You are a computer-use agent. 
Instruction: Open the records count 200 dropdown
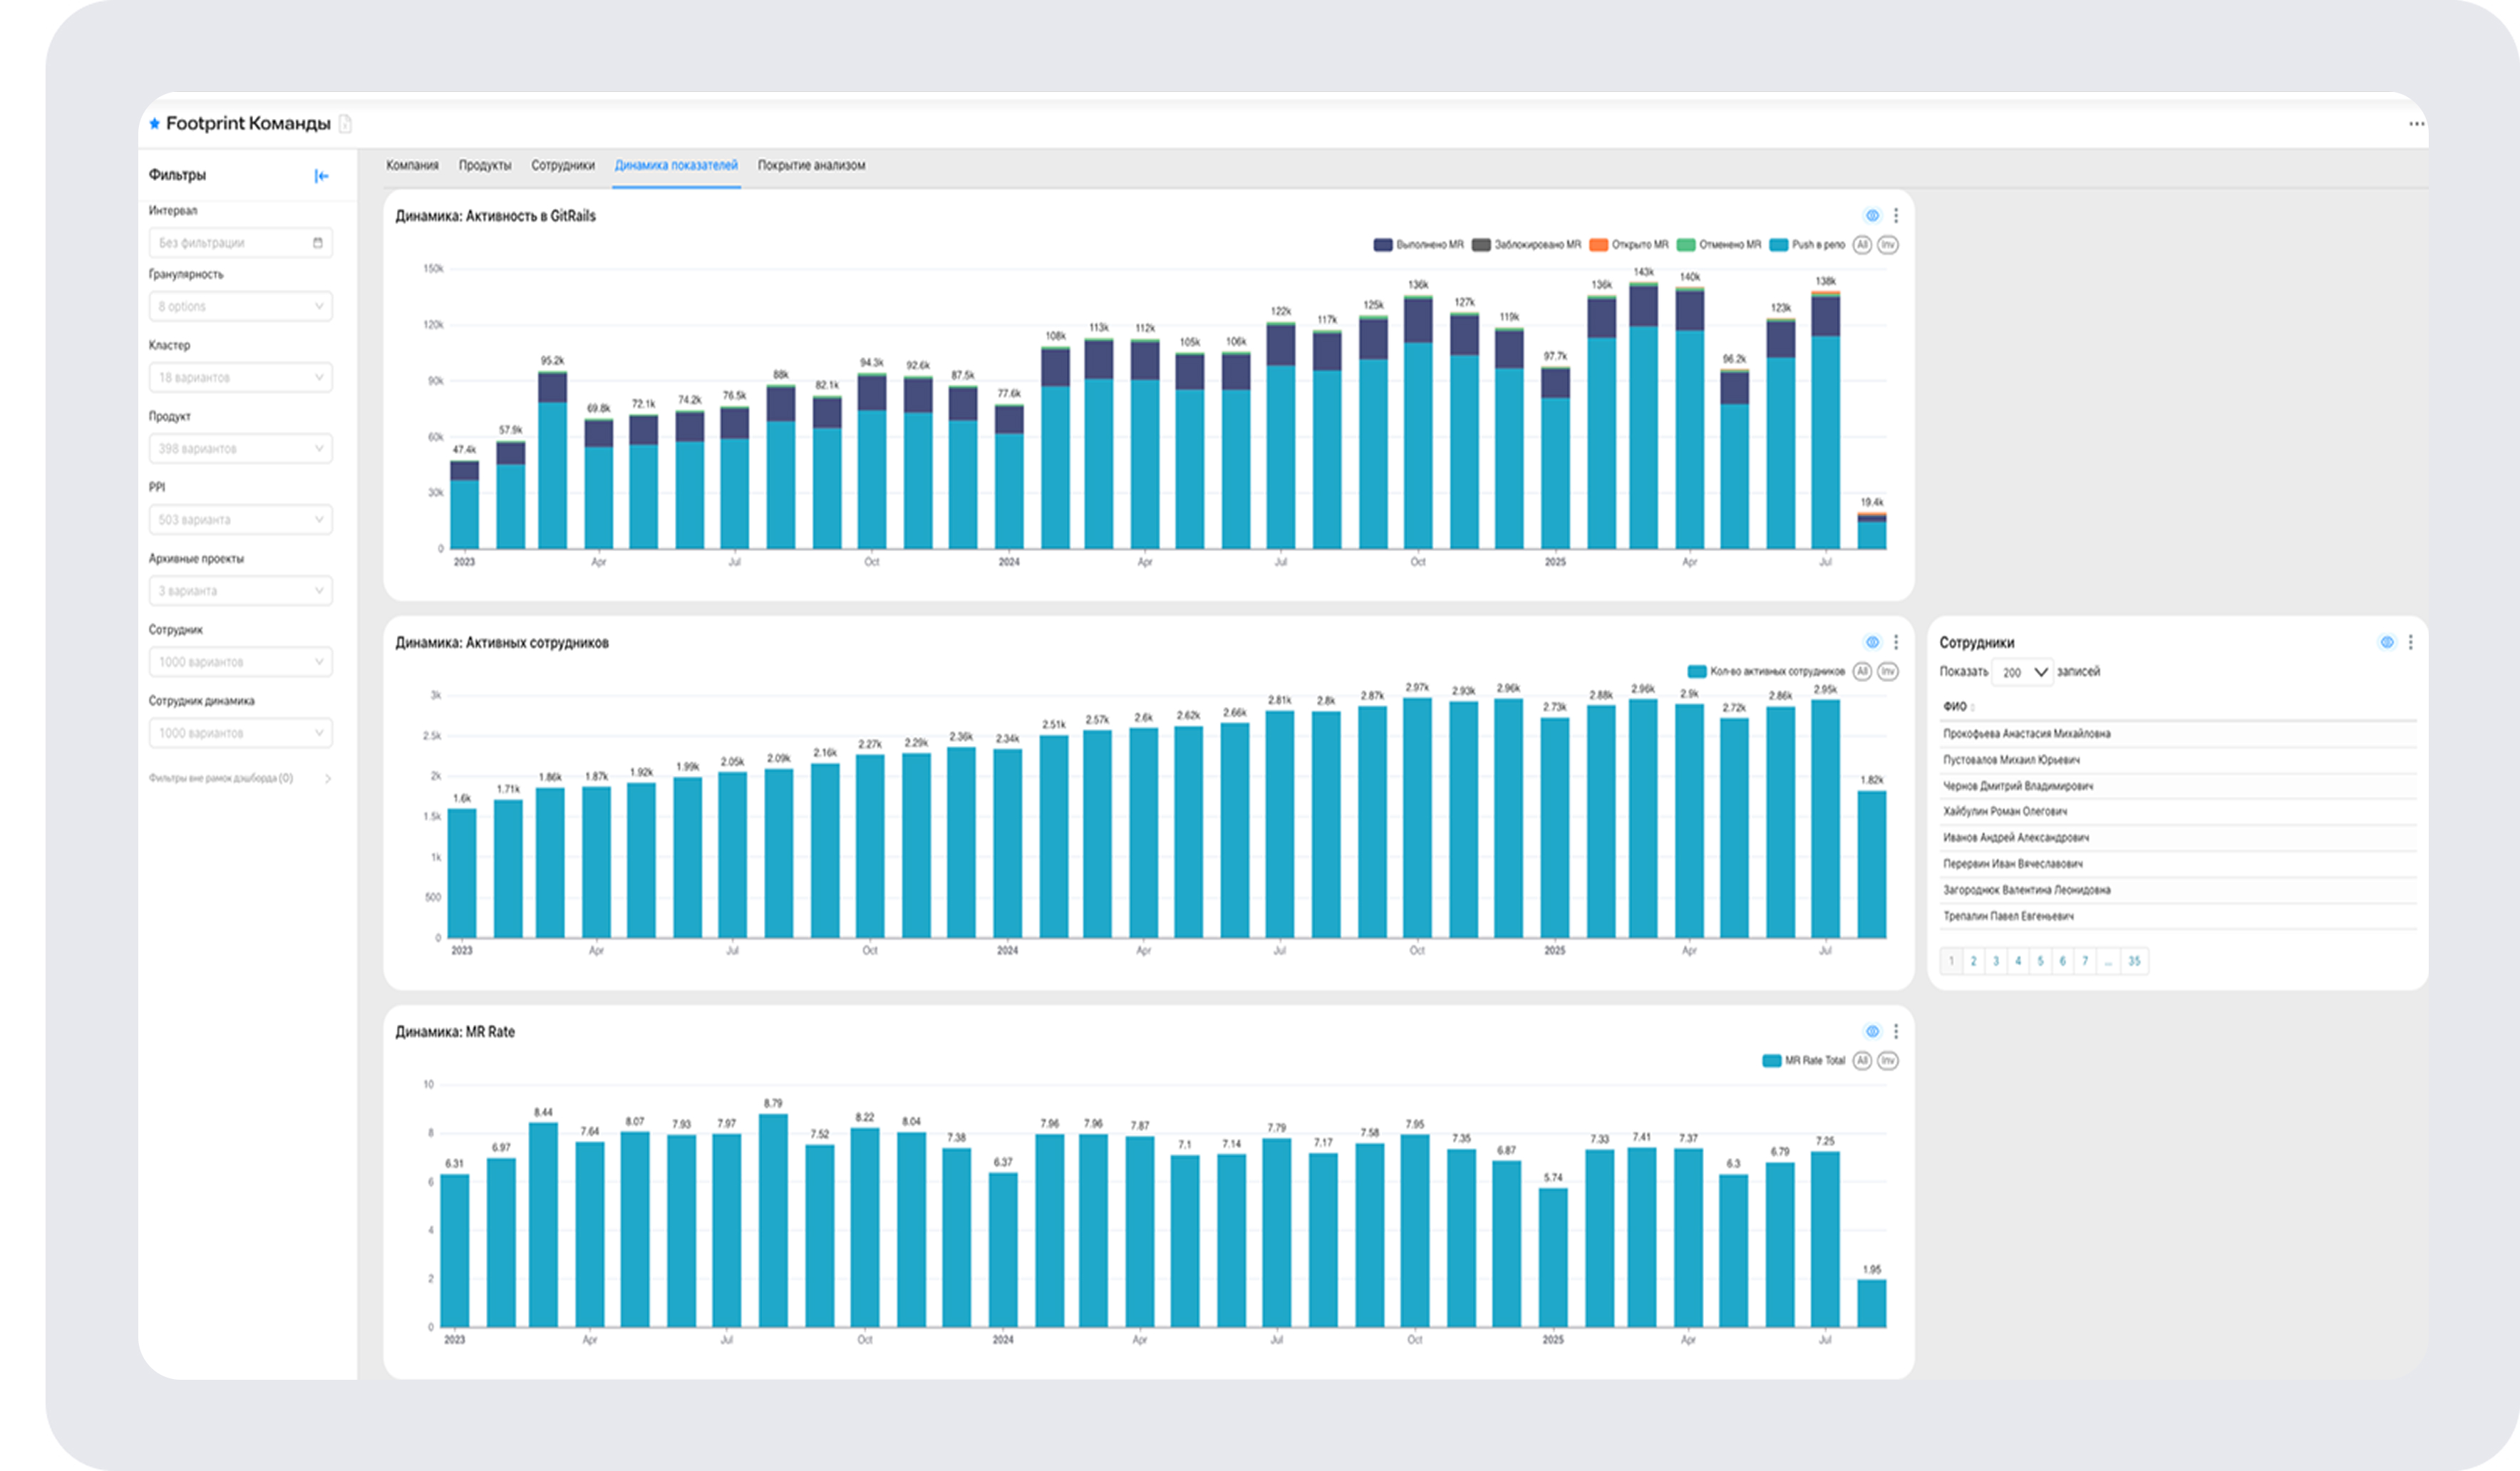pyautogui.click(x=2022, y=673)
